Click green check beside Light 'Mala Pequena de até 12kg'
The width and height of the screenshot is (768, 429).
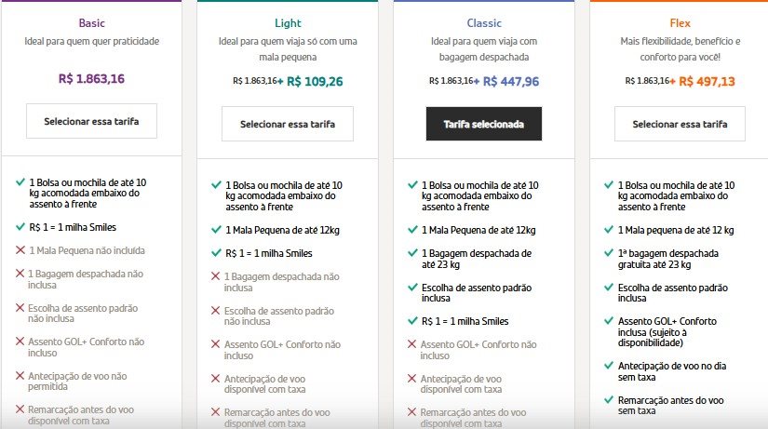point(216,229)
